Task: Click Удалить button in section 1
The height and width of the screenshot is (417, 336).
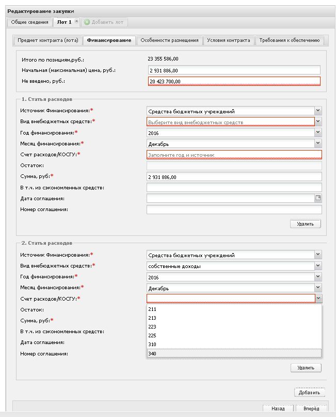Action: 305,224
